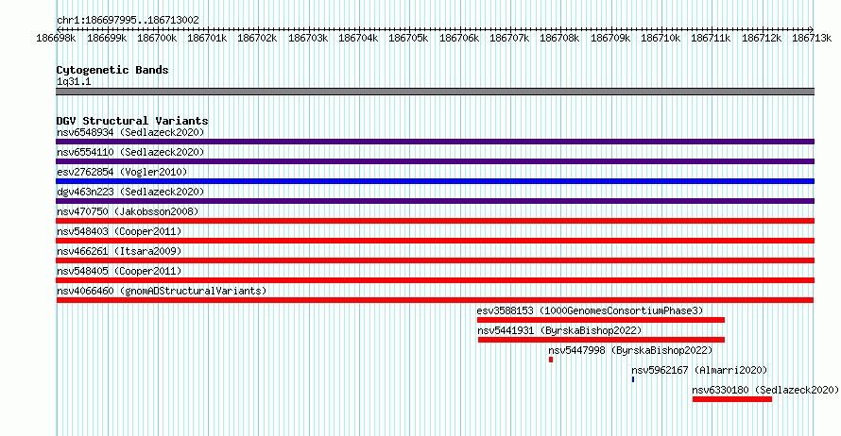Open nsv4066460 (gnomADStructuralVariants) label
Viewport: 841px width, 436px height.
pos(162,291)
